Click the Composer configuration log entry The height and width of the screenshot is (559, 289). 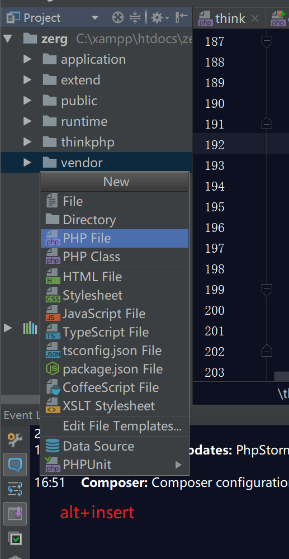[x=185, y=483]
